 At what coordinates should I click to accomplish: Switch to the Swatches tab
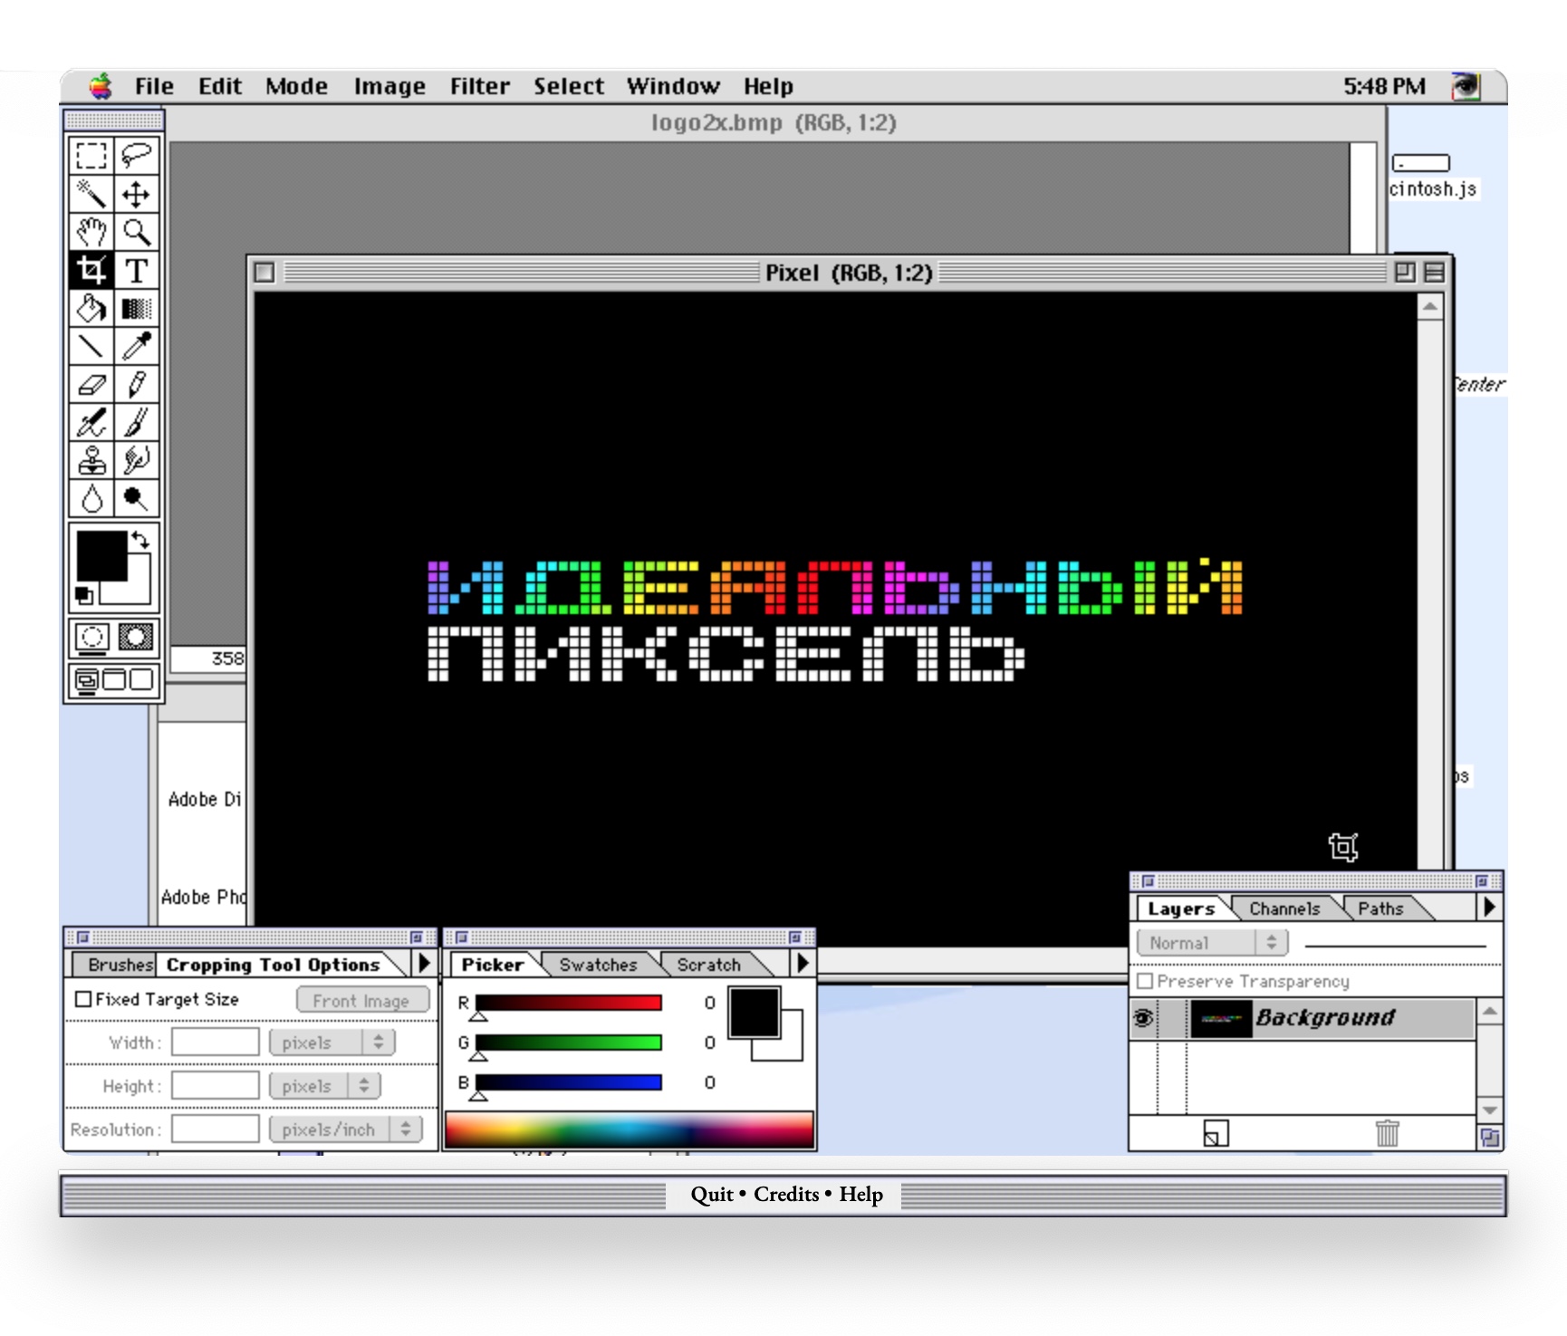598,965
